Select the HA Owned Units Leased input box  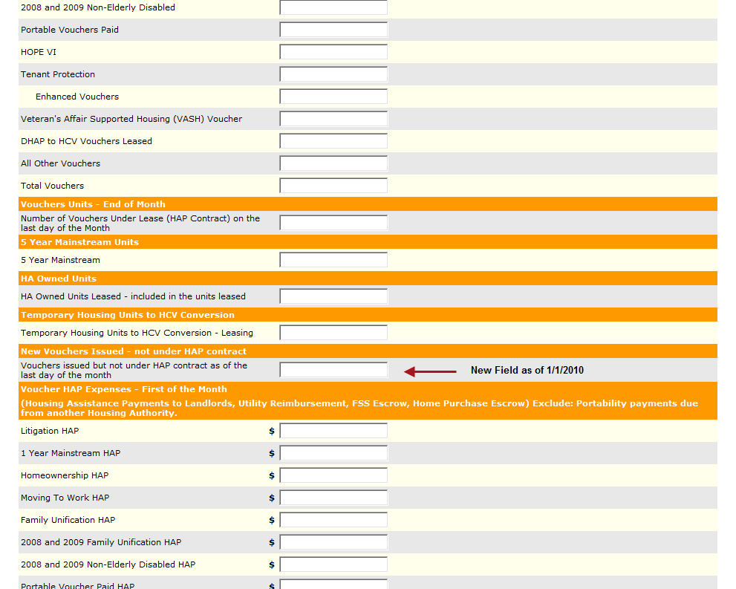point(333,296)
